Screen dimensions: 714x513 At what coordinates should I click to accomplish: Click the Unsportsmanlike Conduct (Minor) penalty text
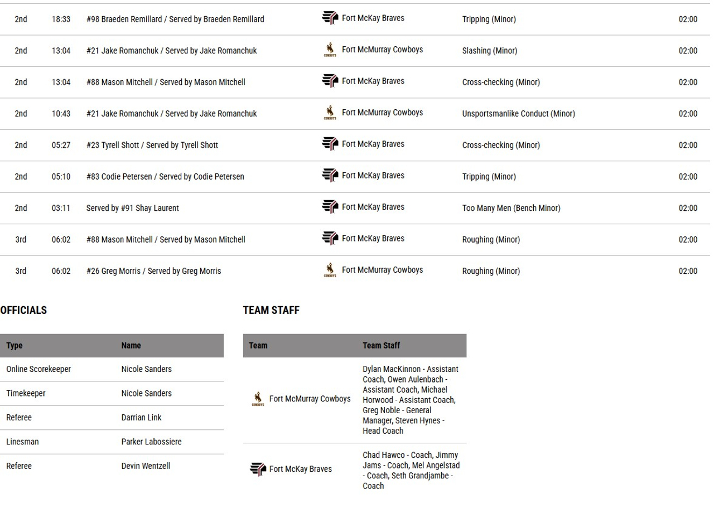(x=518, y=114)
